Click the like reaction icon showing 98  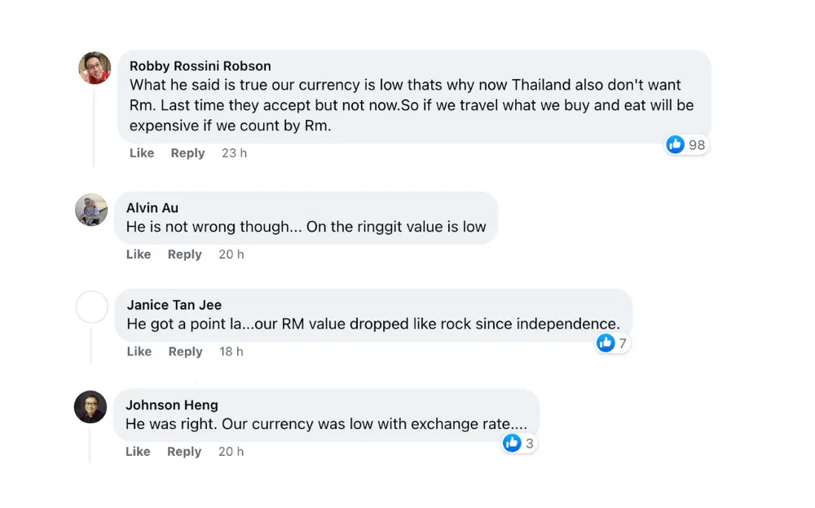tap(675, 144)
